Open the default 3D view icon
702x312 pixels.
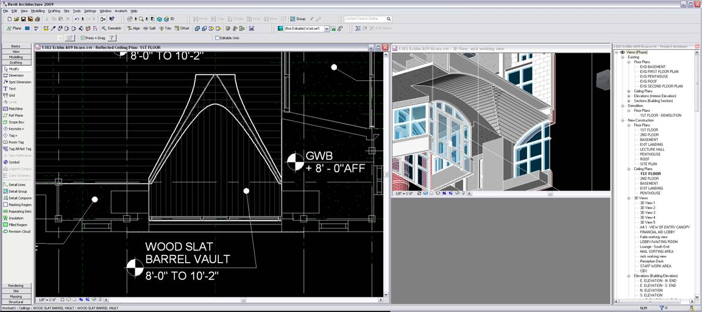pyautogui.click(x=168, y=19)
